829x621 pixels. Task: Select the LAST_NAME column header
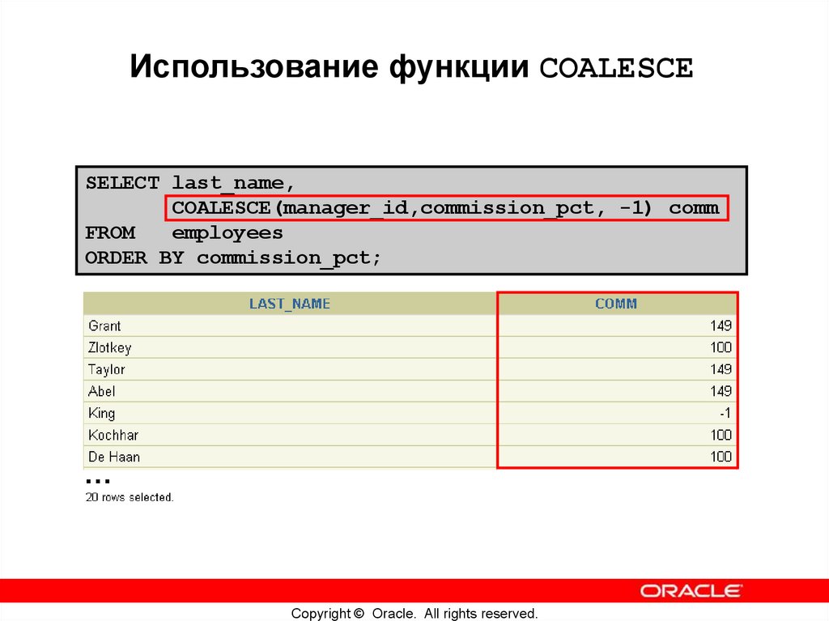point(290,304)
